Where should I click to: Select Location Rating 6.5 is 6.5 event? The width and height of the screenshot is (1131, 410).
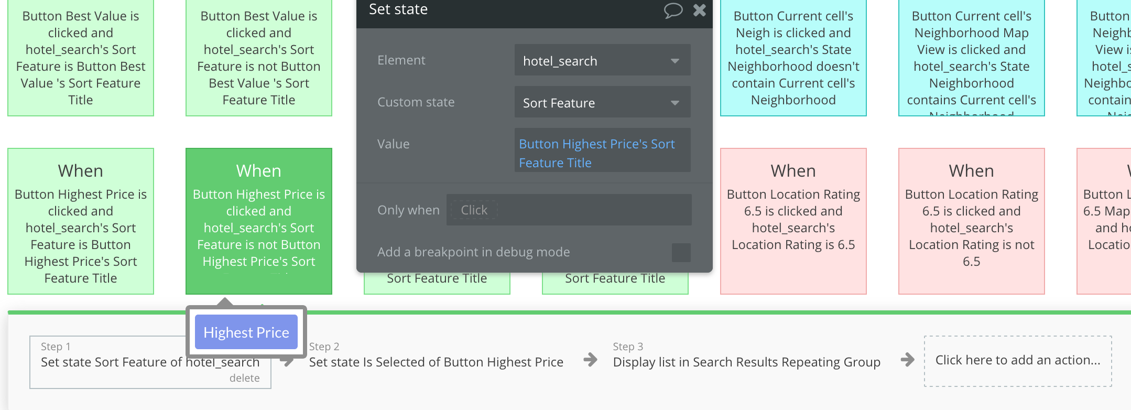(x=793, y=220)
